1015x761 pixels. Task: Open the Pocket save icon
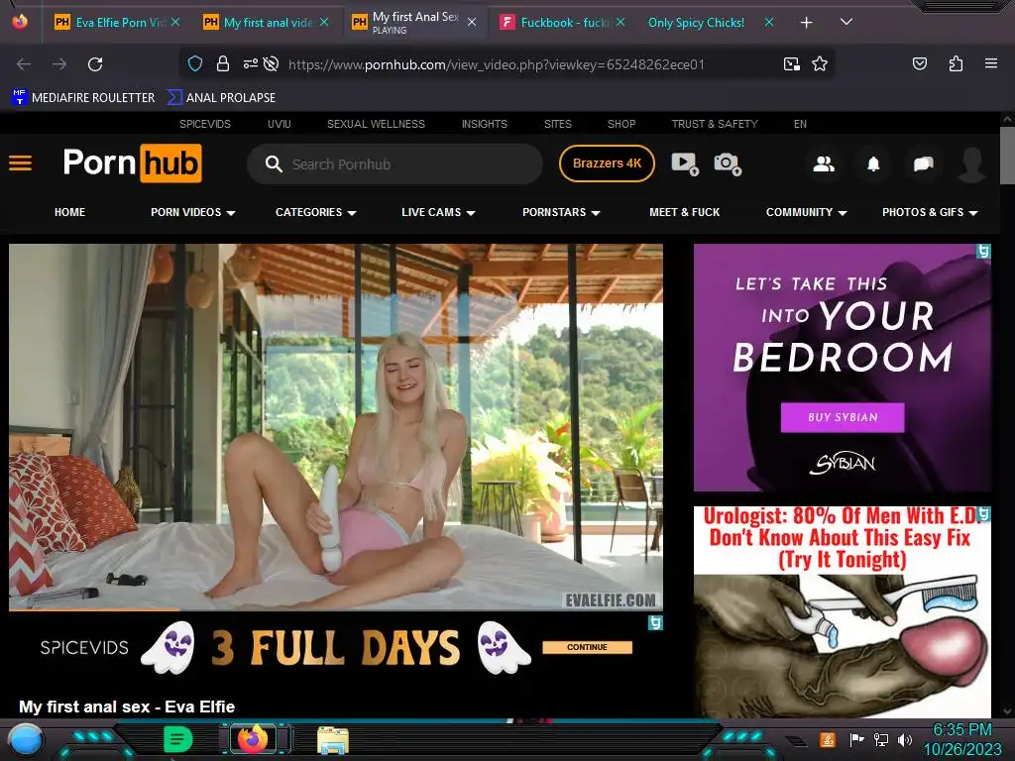click(x=920, y=63)
